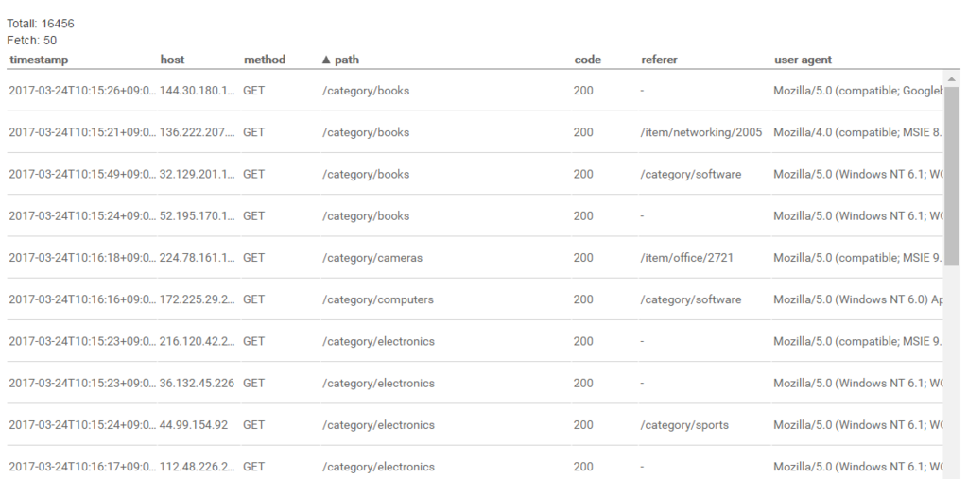Click the vertical scrollbar thumb
Image resolution: width=968 pixels, height=479 pixels.
click(951, 176)
